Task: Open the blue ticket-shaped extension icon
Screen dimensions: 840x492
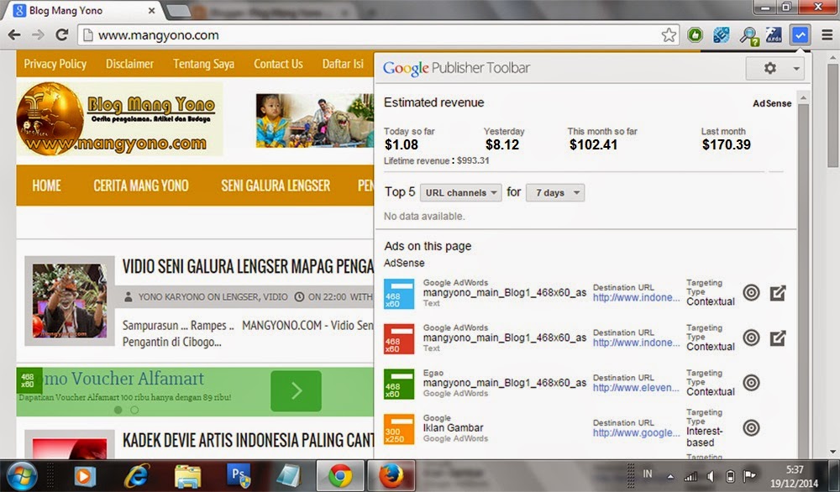Action: click(x=721, y=35)
